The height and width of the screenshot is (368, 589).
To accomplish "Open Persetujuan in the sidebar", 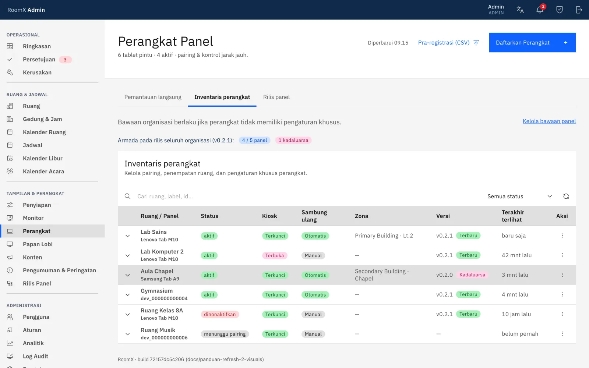I will click(52, 60).
